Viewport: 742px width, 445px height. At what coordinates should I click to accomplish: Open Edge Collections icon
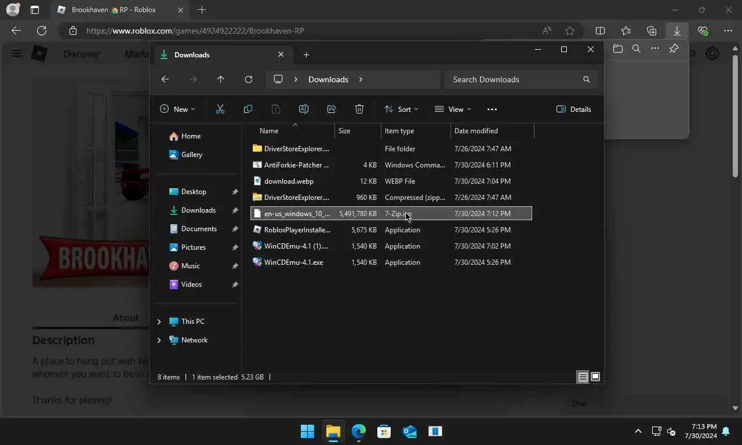(652, 31)
